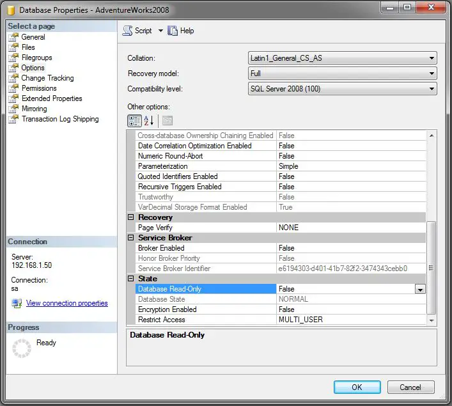The height and width of the screenshot is (406, 452).
Task: Open the Permissions page
Action: [39, 88]
